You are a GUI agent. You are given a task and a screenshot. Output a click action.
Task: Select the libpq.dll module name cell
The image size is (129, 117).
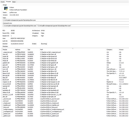pos(5,78)
